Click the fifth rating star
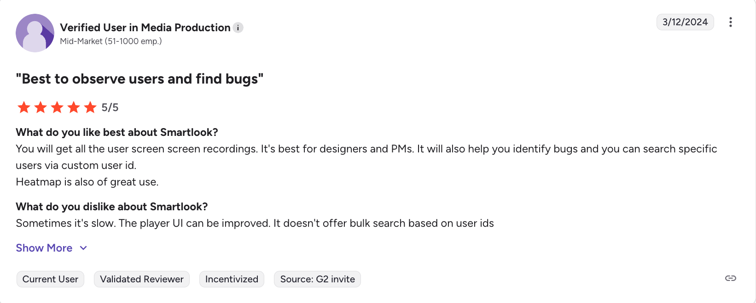 [x=90, y=107]
